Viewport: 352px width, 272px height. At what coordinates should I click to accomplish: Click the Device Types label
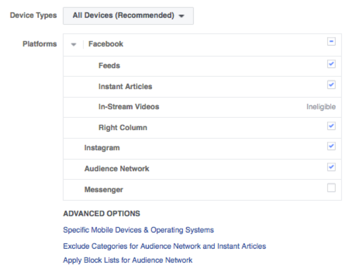pyautogui.click(x=34, y=16)
